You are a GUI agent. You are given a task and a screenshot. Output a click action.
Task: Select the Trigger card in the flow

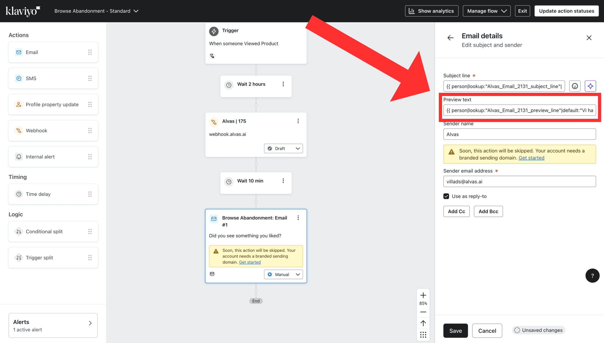[x=256, y=43]
